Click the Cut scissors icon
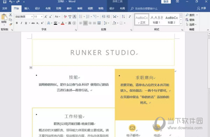 tap(10, 15)
